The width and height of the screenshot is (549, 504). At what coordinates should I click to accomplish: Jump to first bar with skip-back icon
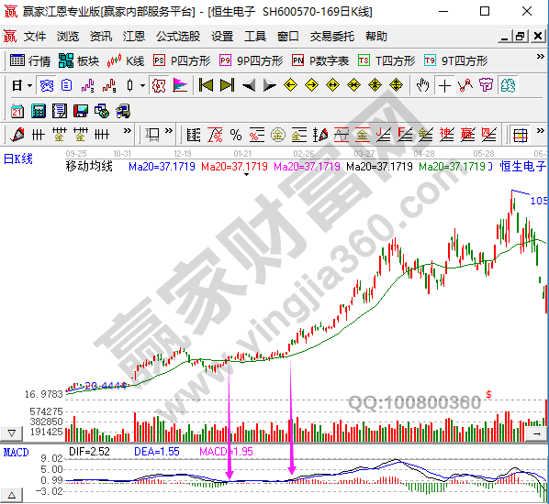tap(206, 85)
